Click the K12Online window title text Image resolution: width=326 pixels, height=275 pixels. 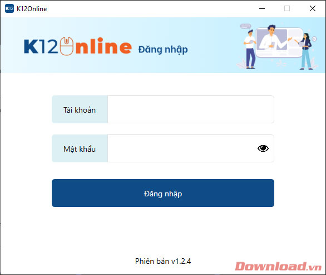[x=32, y=9]
